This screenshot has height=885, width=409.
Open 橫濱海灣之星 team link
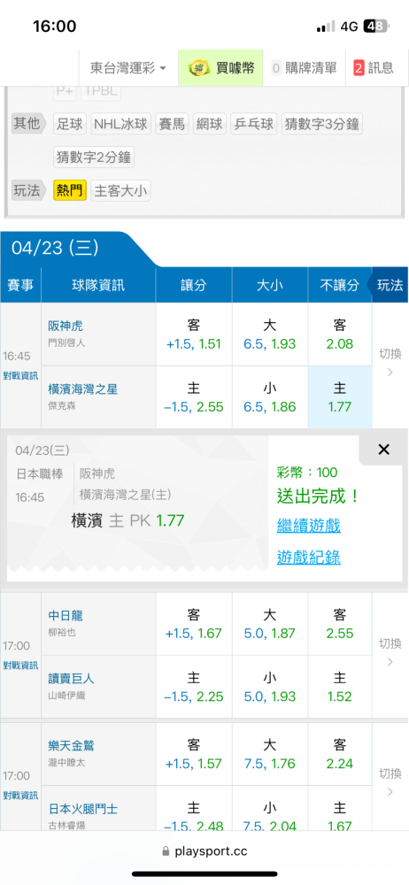pos(82,389)
